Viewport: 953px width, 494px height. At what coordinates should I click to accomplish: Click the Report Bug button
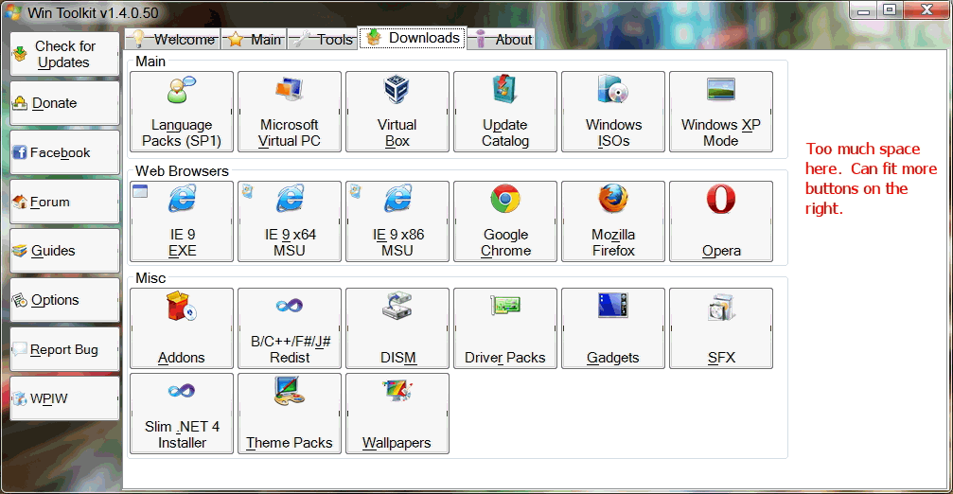click(x=65, y=349)
